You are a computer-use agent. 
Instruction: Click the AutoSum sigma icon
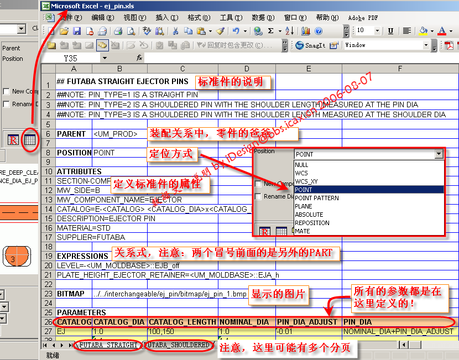tap(271, 31)
